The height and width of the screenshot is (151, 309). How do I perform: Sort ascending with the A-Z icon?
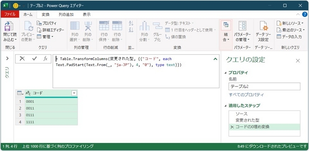(x=131, y=23)
